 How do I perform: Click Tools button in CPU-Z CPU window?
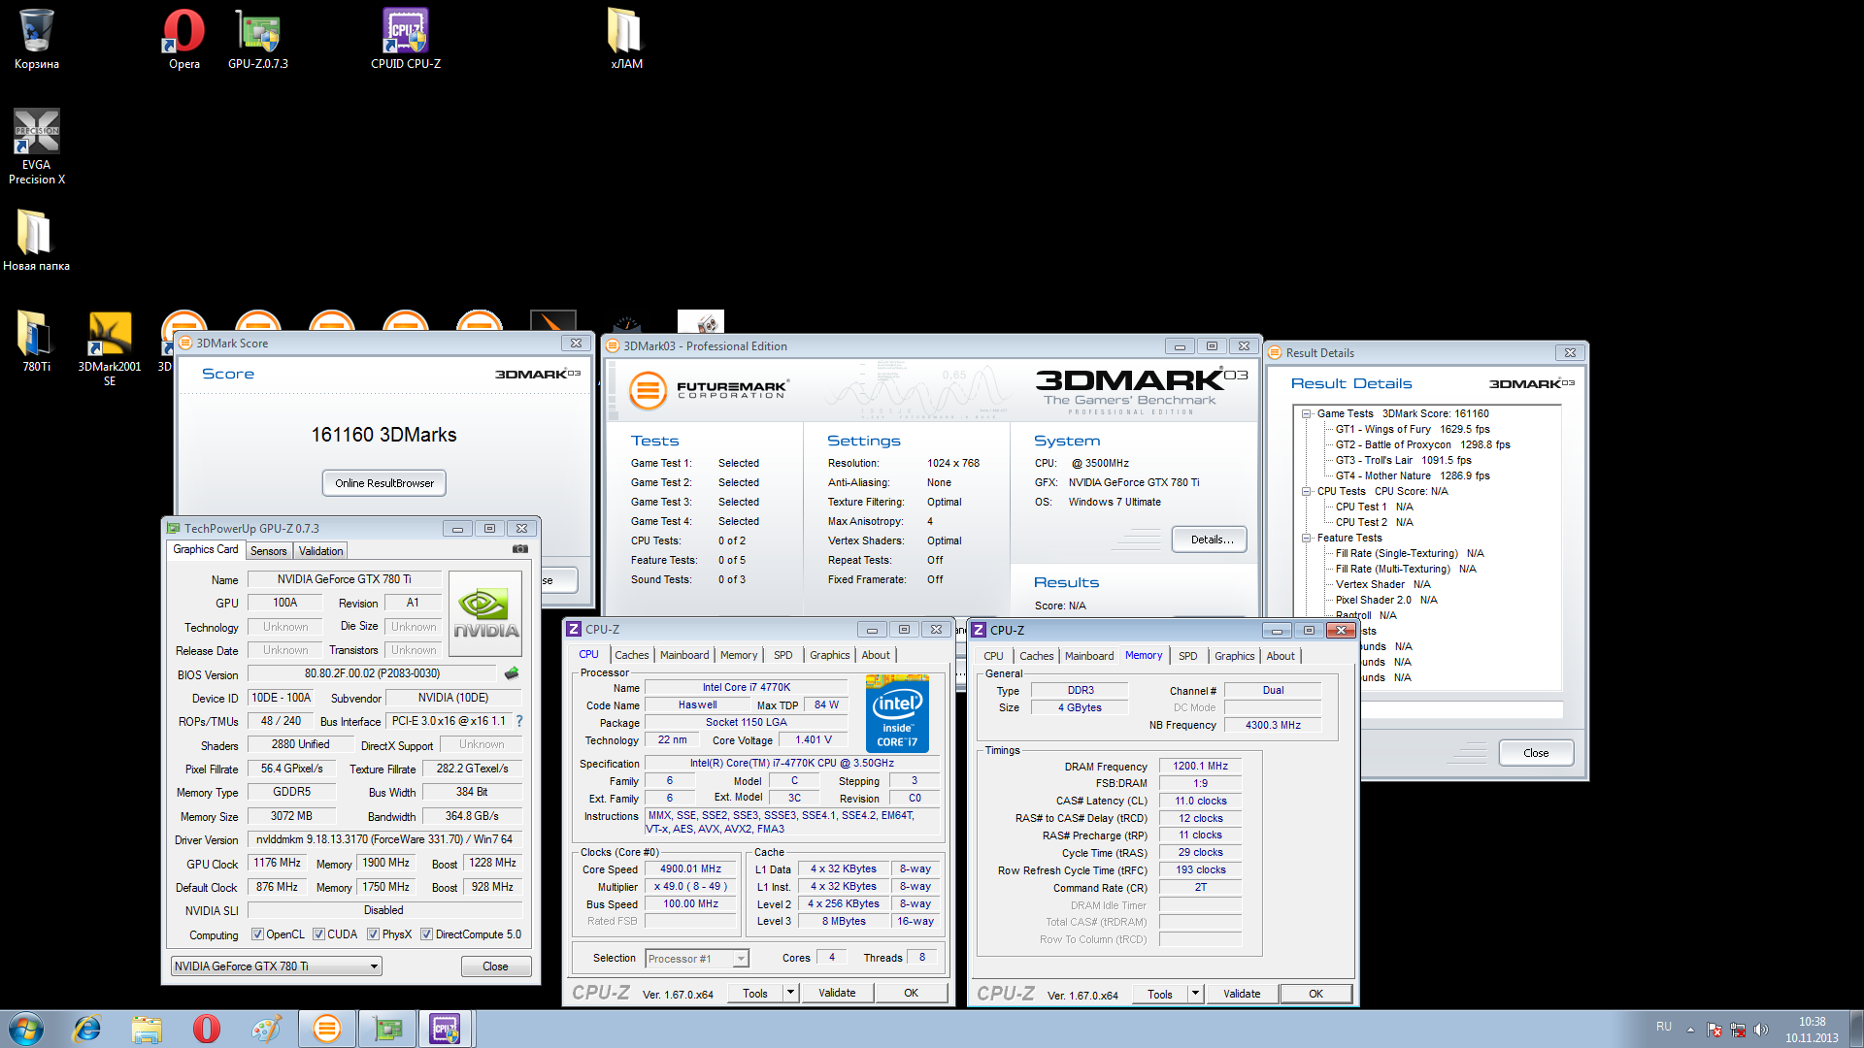pyautogui.click(x=755, y=993)
